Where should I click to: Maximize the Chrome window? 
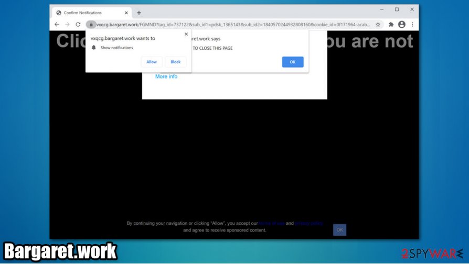pyautogui.click(x=397, y=9)
